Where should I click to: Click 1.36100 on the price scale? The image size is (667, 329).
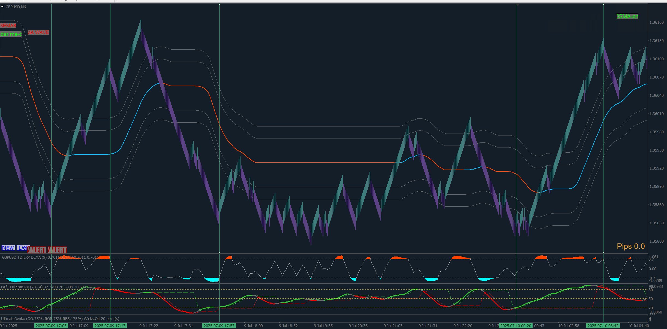pos(657,59)
